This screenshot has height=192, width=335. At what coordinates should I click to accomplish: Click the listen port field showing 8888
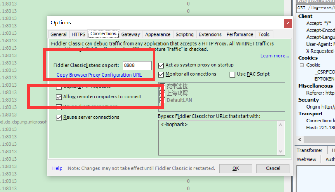(x=137, y=65)
